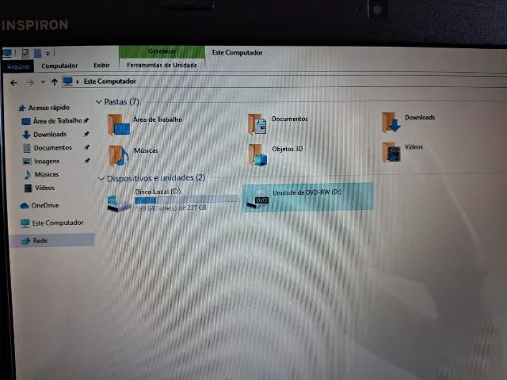Click the Disco Local (C:) usage bar
Screen dimensions: 507x380
pyautogui.click(x=186, y=199)
